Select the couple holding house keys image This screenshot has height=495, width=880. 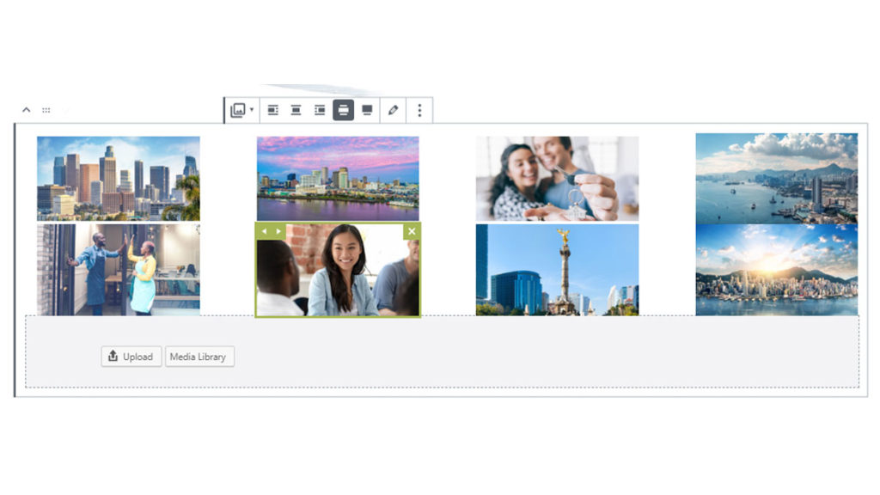click(557, 178)
